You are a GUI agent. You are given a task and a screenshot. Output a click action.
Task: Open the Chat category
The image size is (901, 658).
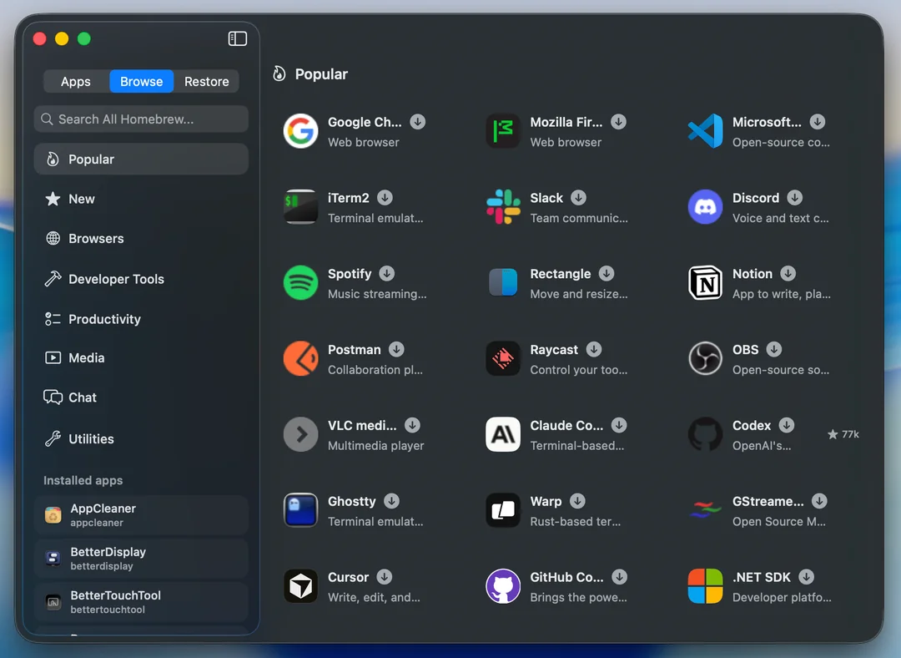click(x=141, y=397)
